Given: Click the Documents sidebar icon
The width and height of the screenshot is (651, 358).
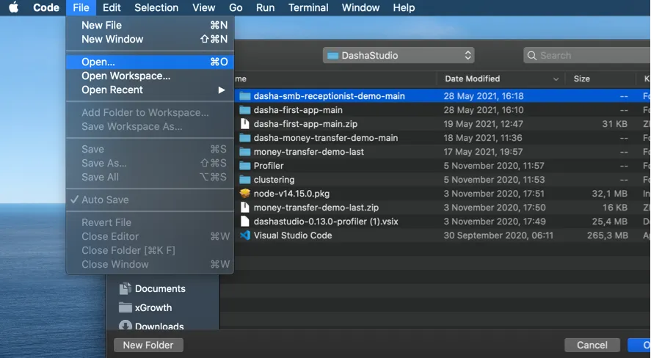Looking at the screenshot, I should [125, 288].
